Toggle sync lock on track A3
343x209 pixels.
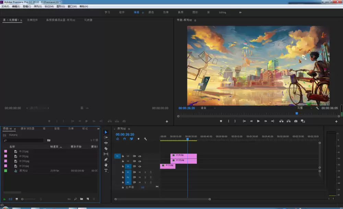[134, 182]
